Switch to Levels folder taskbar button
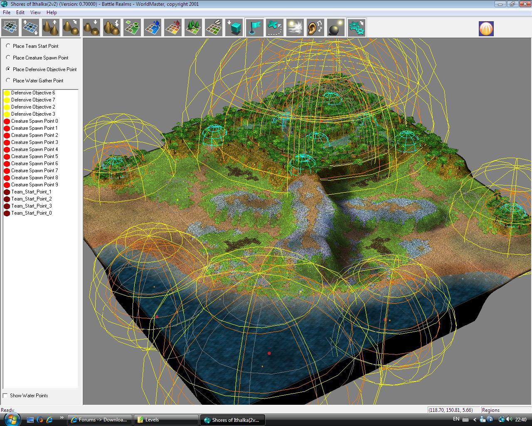The image size is (532, 426). click(166, 420)
